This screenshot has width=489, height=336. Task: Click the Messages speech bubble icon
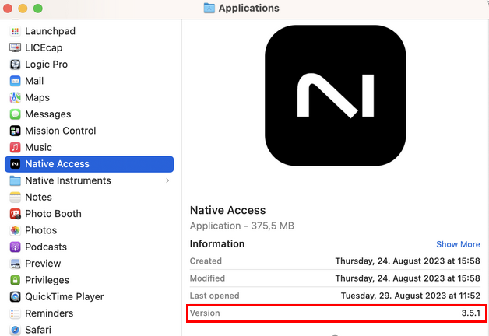tap(15, 114)
